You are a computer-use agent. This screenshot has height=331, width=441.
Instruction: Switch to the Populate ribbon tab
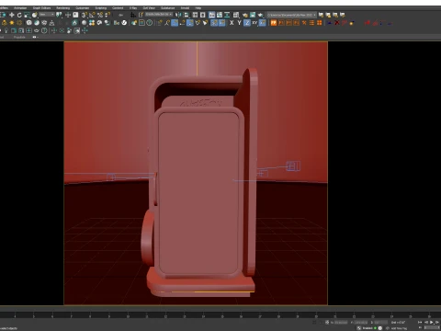point(19,37)
